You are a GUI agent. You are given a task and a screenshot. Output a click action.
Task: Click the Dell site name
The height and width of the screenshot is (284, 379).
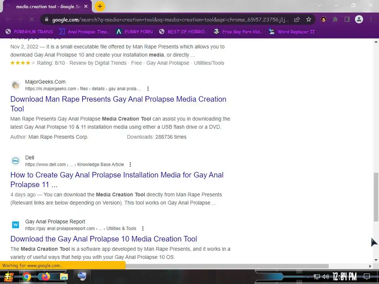coord(30,158)
